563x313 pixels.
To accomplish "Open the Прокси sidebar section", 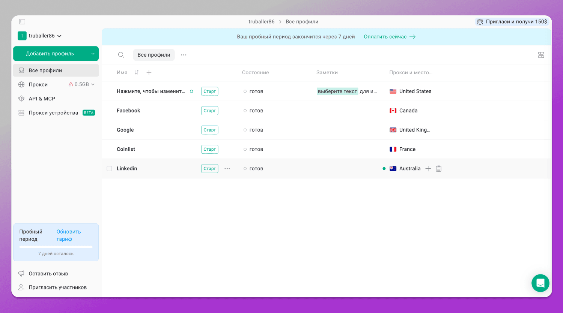I will (38, 84).
